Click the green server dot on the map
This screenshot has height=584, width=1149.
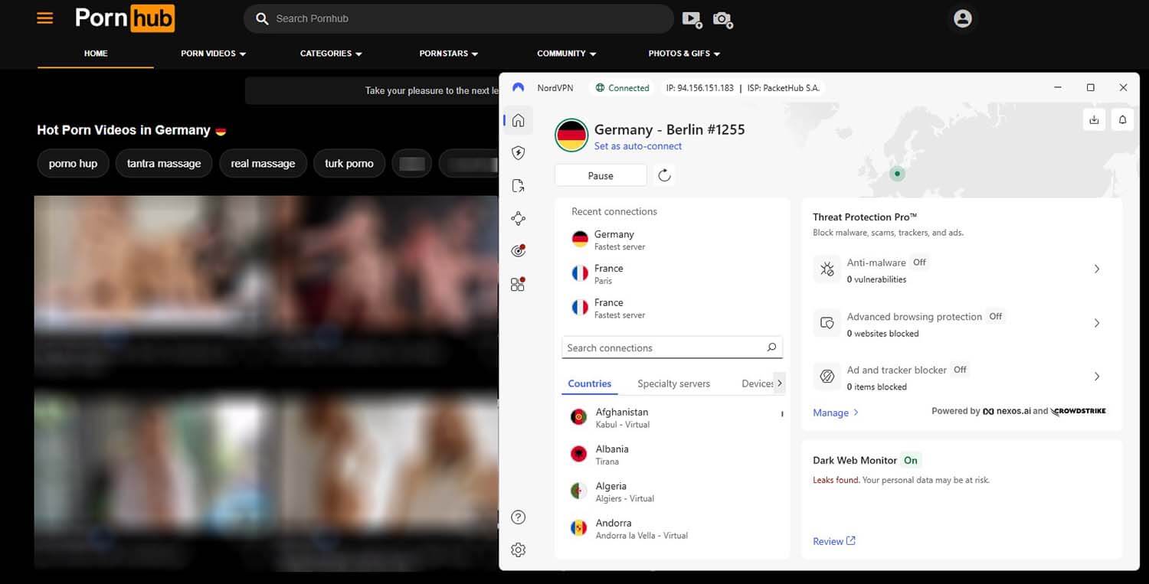click(x=897, y=174)
